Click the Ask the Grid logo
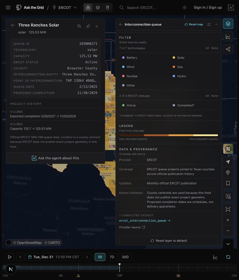 coord(30,8)
